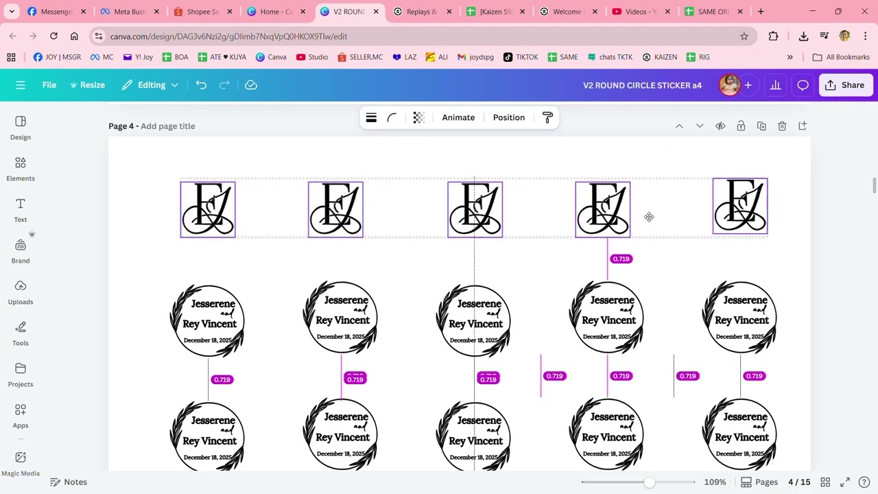Open the Brand panel
The image size is (878, 494).
(21, 251)
